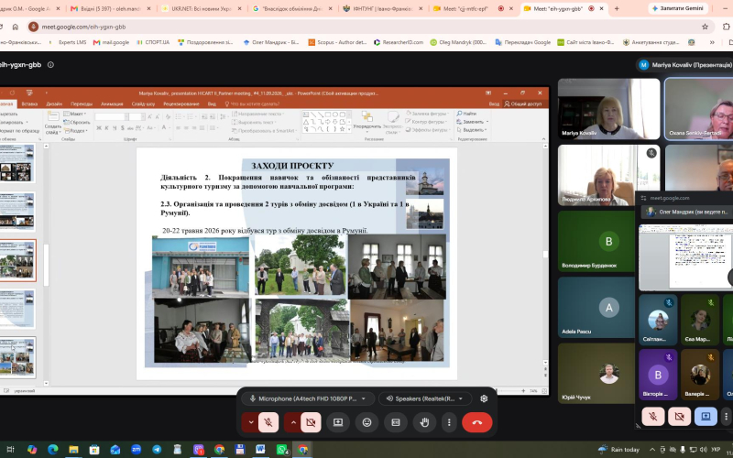Toggle mic in the mini picture-in-picture window

coord(653,416)
